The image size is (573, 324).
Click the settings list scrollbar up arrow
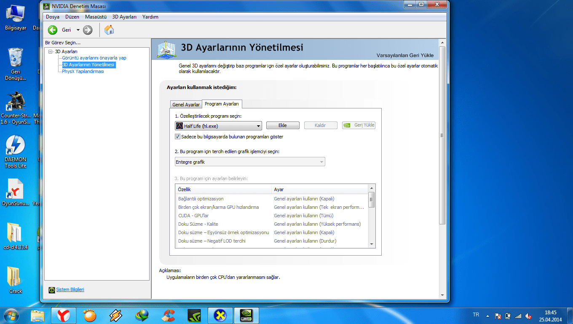(372, 188)
